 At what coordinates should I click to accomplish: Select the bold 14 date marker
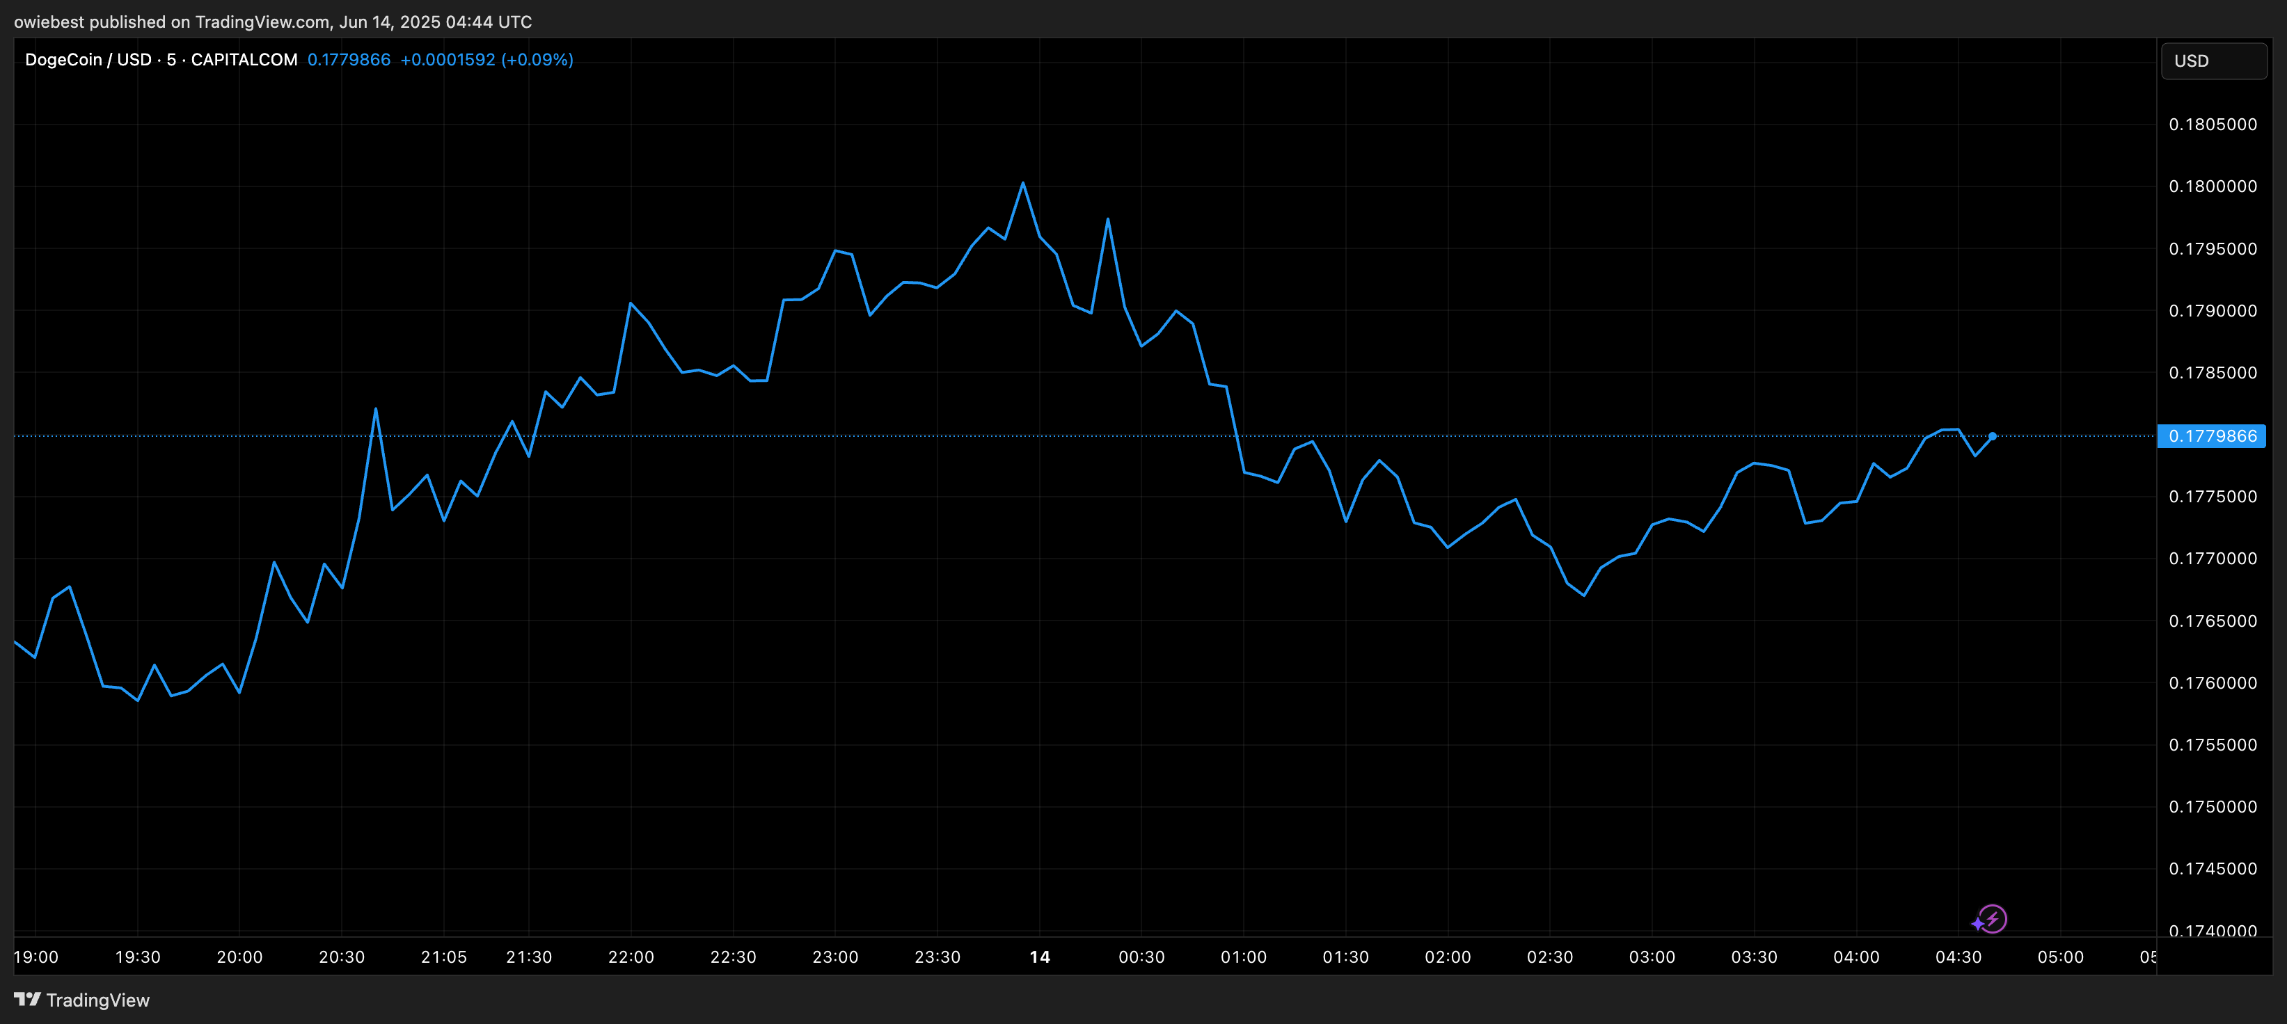point(1040,957)
